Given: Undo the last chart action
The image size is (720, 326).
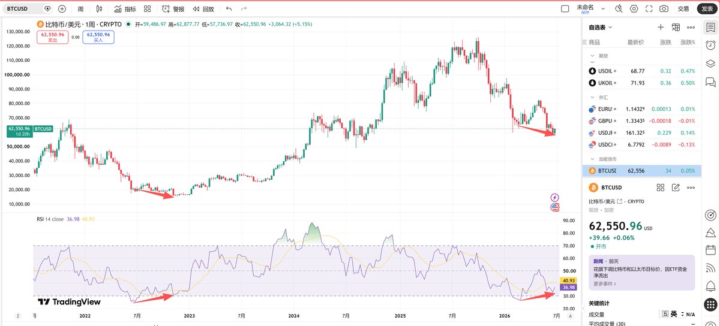Looking at the screenshot, I should (x=229, y=9).
